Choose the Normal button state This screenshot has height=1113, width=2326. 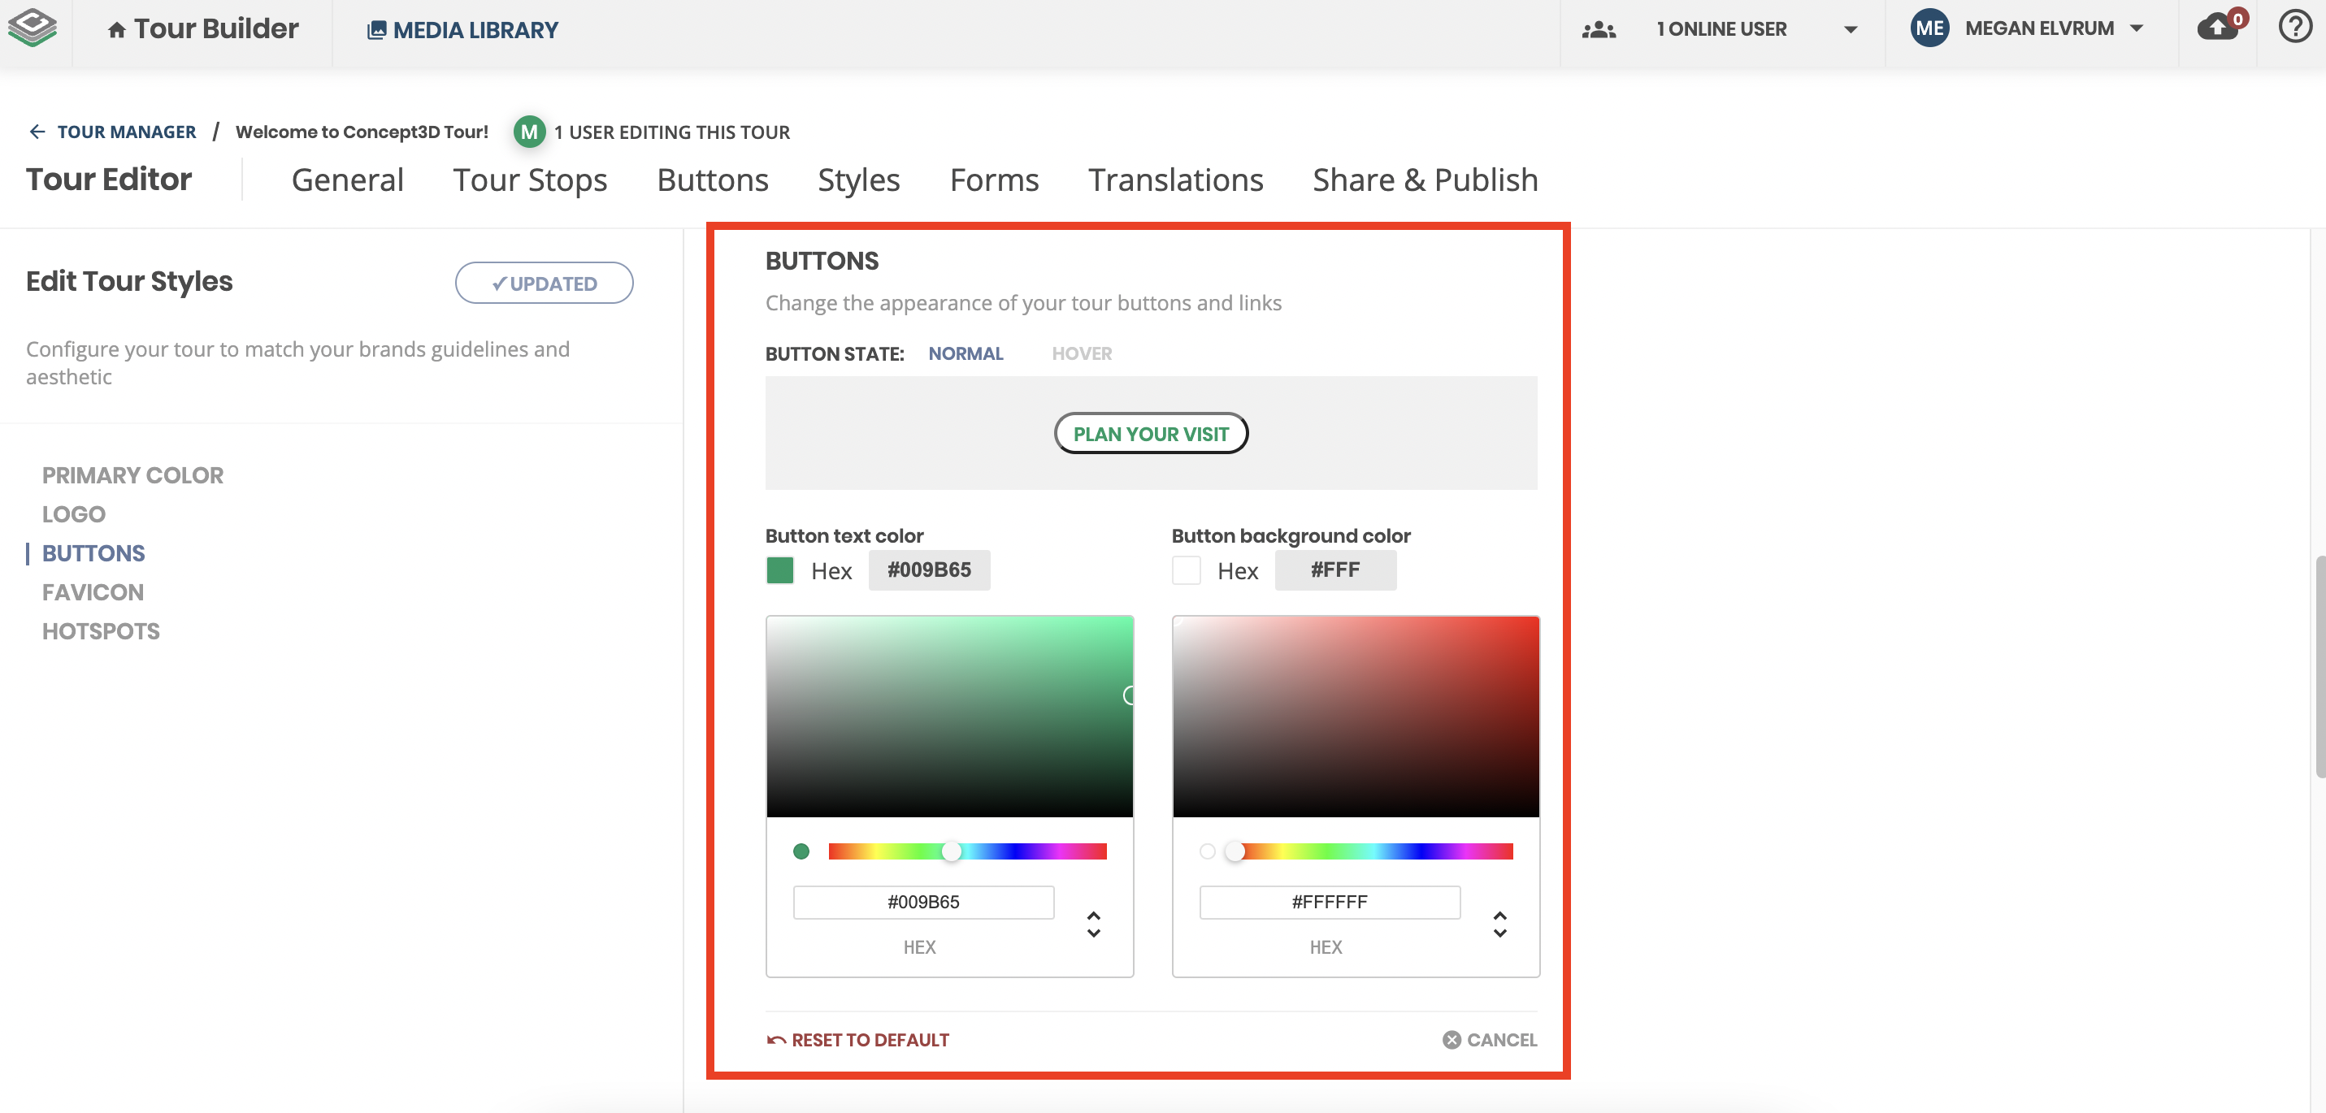(x=966, y=353)
